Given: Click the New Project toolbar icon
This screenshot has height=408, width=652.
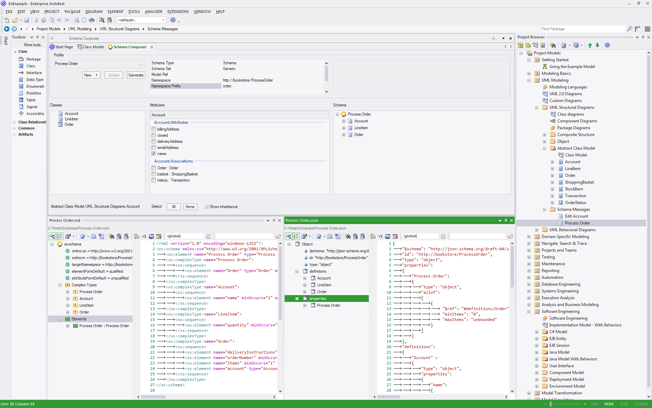Looking at the screenshot, I should click(7, 20).
